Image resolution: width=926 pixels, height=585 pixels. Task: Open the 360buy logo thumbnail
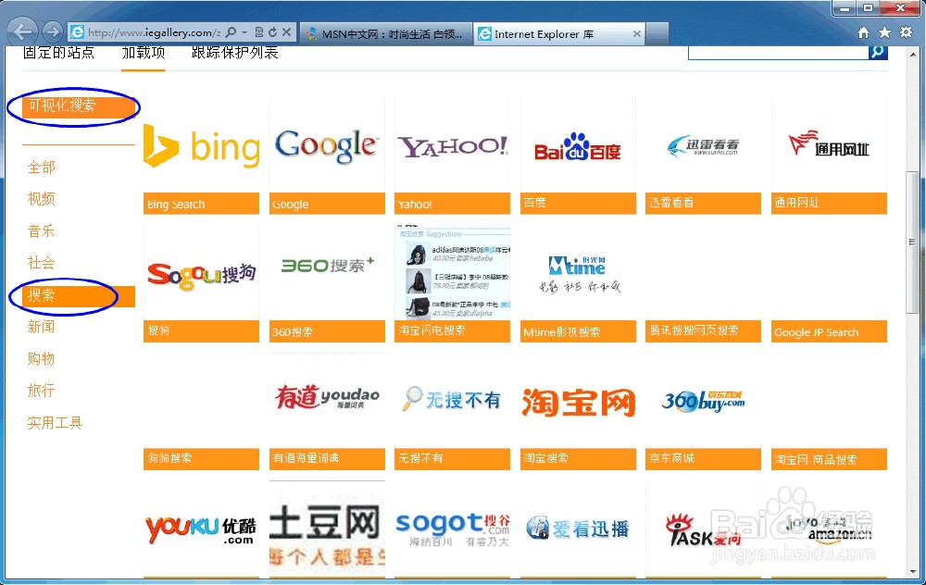pyautogui.click(x=704, y=401)
